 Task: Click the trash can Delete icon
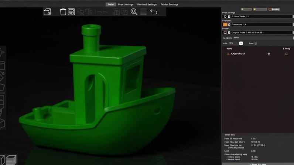(x=63, y=12)
